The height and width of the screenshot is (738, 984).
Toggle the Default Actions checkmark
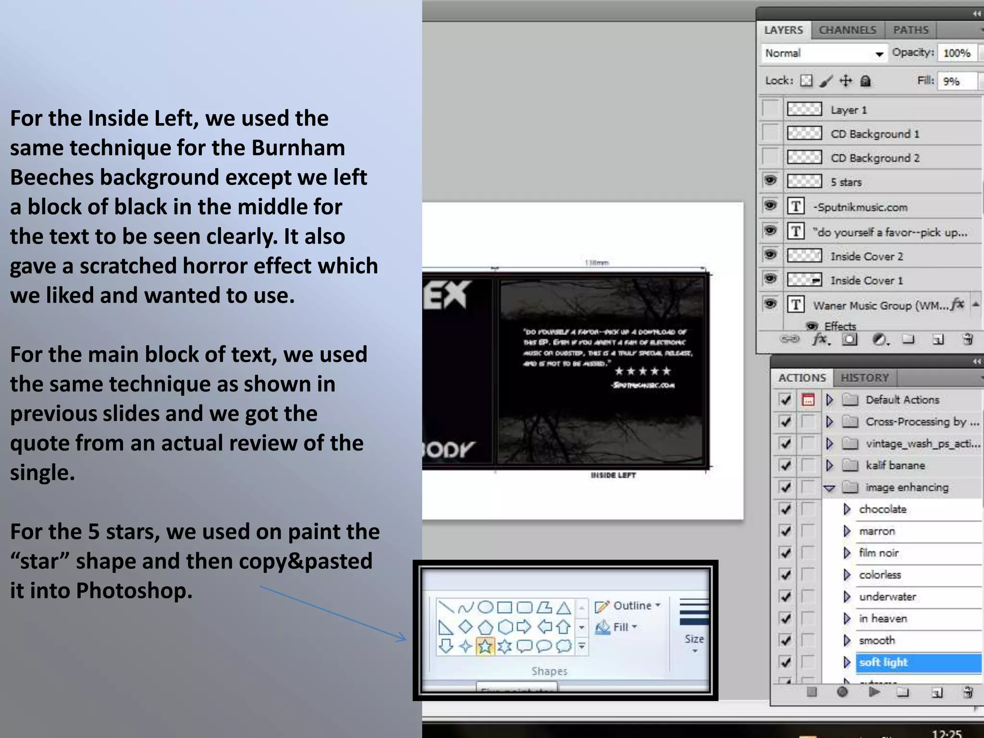pos(786,399)
